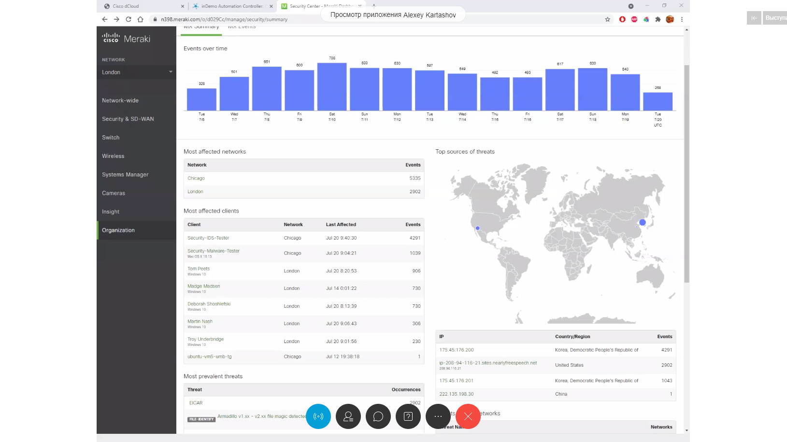
Task: Open source IP 175.45.176.201
Action: pyautogui.click(x=457, y=381)
